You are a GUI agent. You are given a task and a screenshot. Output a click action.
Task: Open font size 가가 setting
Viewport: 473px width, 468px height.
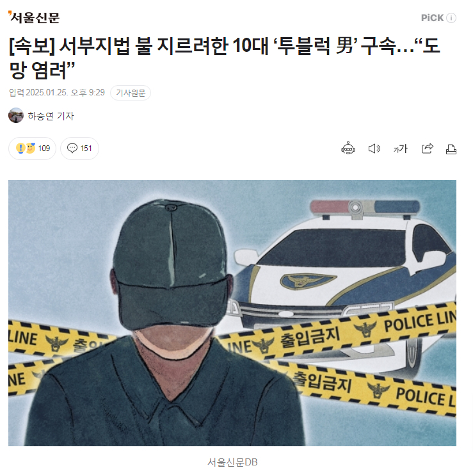401,149
